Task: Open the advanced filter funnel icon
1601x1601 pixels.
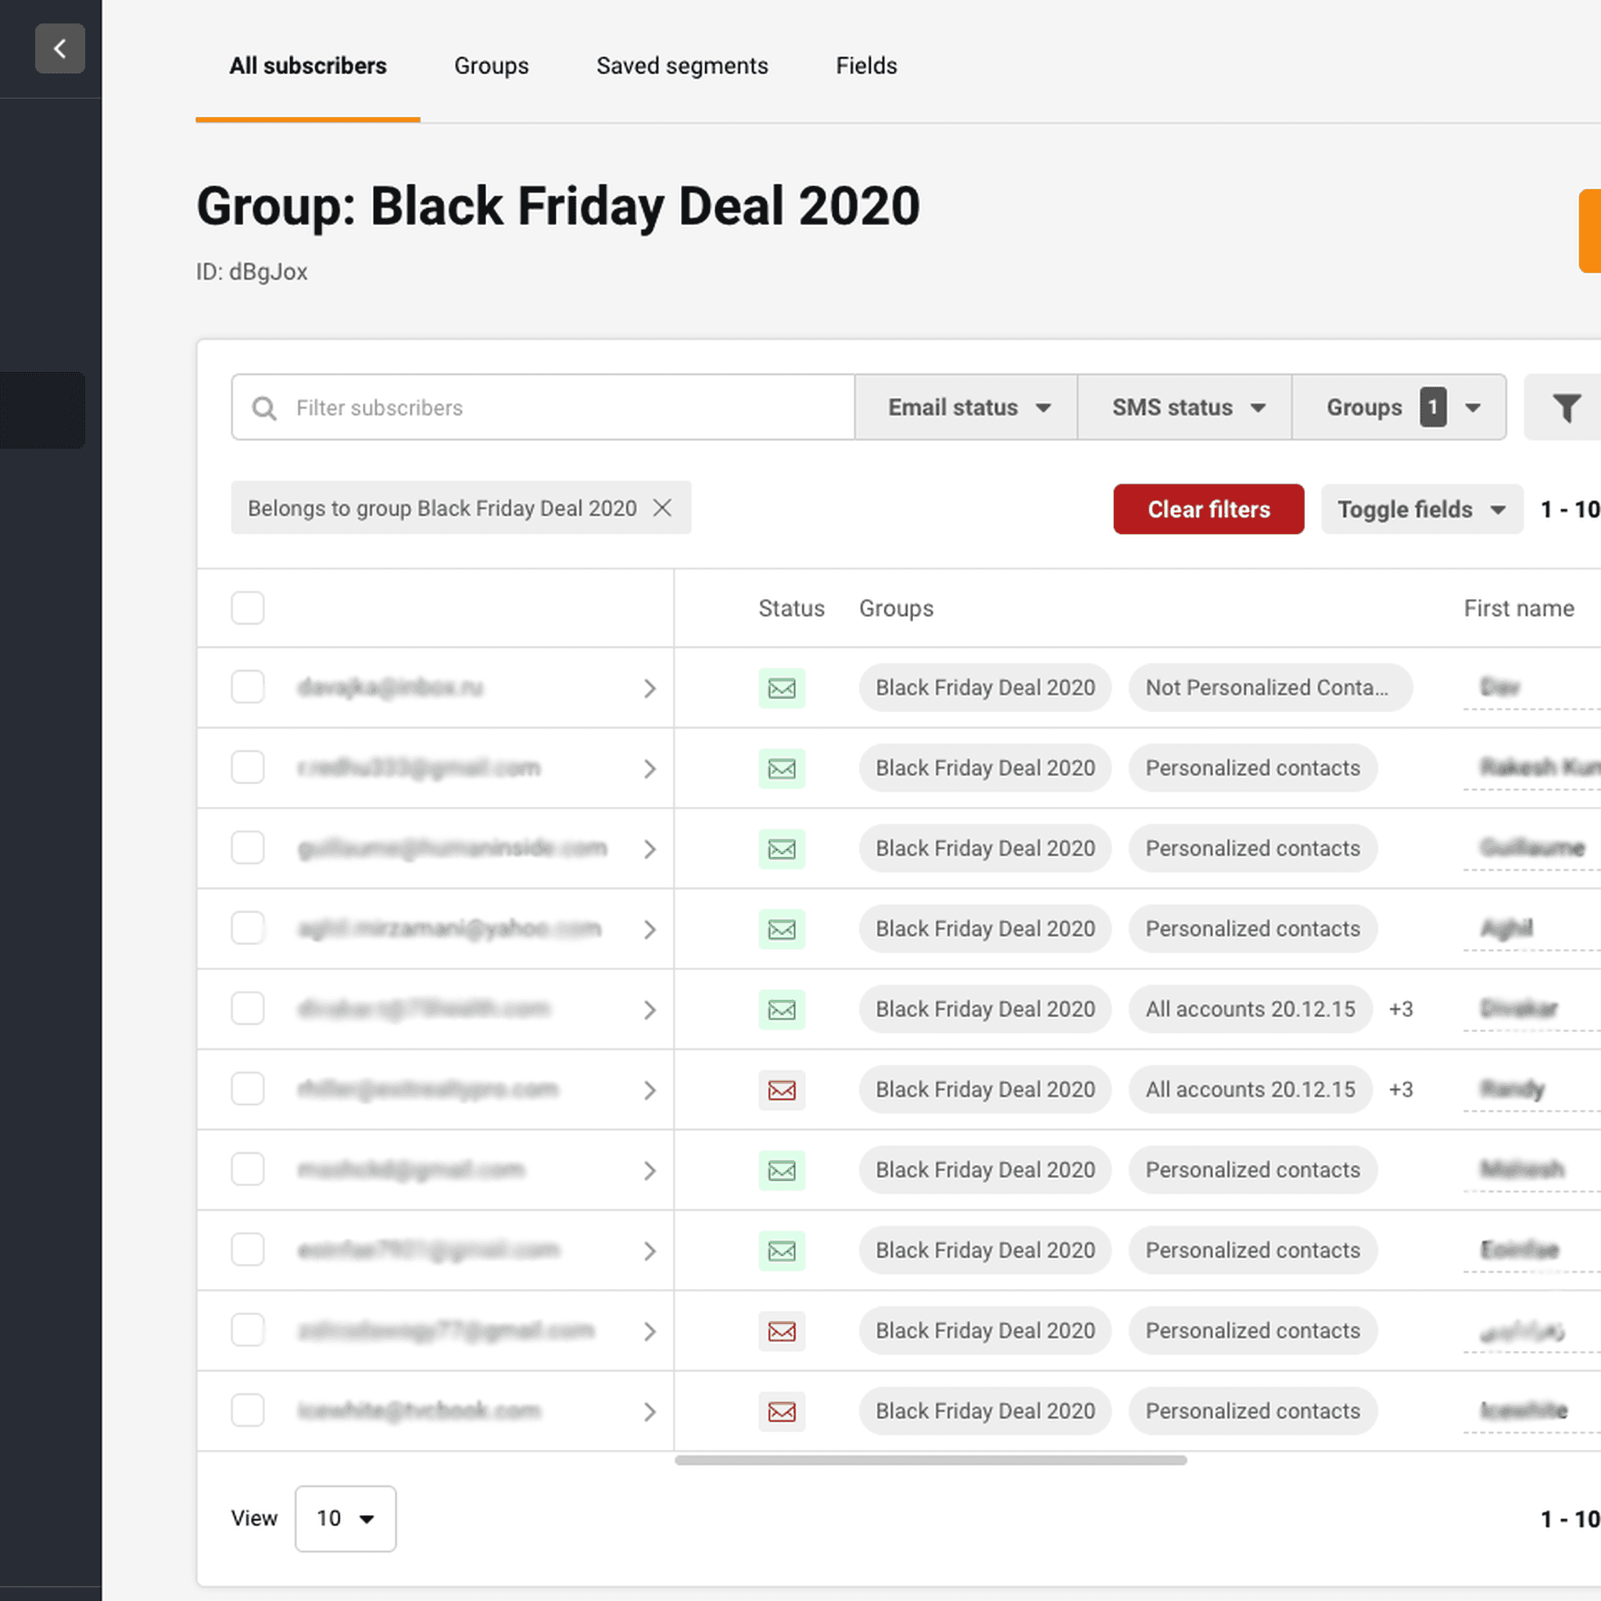Action: [1565, 407]
